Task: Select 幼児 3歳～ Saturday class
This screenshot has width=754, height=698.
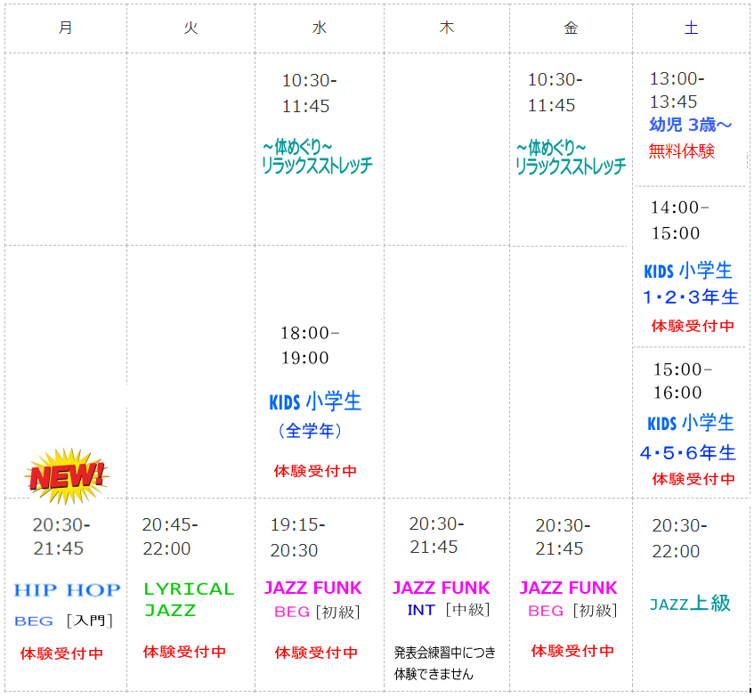Action: pyautogui.click(x=690, y=126)
